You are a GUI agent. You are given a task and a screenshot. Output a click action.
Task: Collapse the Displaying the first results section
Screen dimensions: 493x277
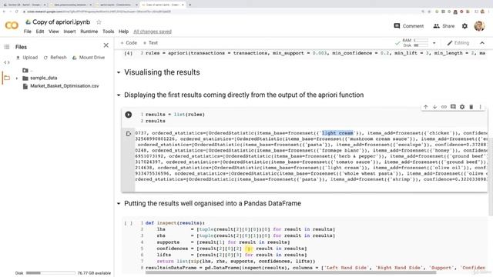[119, 95]
